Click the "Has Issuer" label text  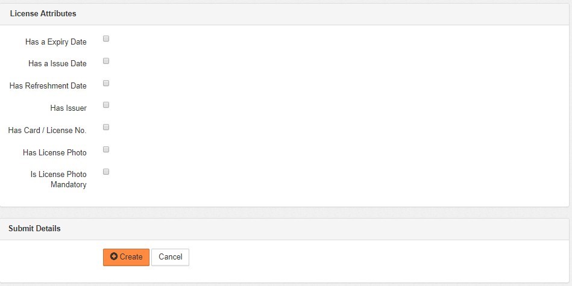(x=68, y=108)
